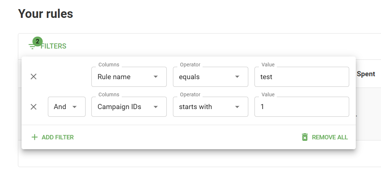The image size is (381, 174).
Task: Open the And logic operator dropdown
Action: tap(67, 107)
